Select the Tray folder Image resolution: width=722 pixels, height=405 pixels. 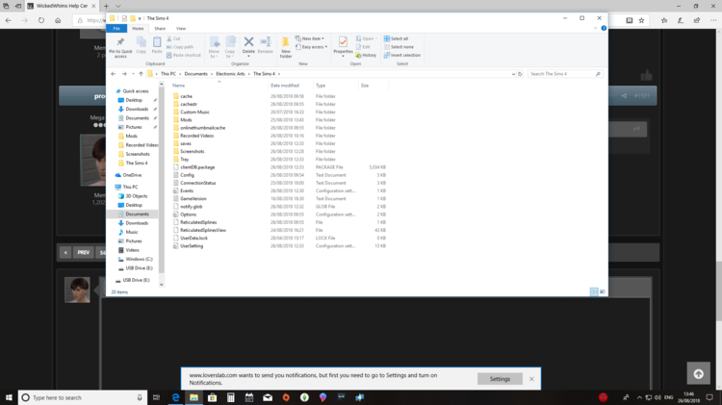tap(185, 160)
